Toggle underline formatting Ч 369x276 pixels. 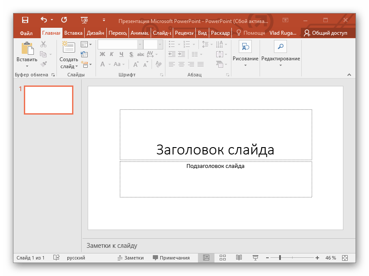tap(121, 54)
